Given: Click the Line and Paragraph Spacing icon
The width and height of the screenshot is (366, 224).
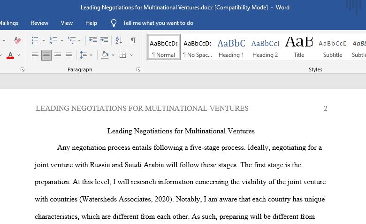Looking at the screenshot, I should click(84, 55).
